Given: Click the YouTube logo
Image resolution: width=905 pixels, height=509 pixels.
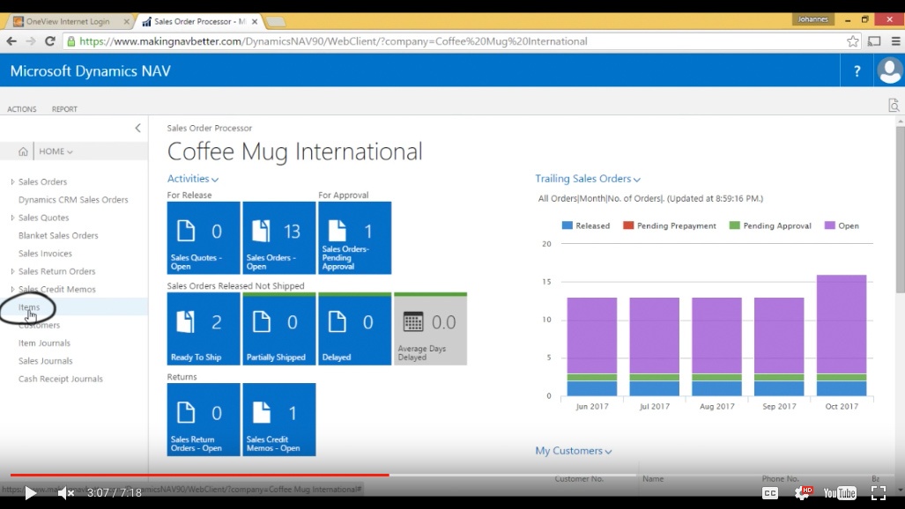Looking at the screenshot, I should coord(840,493).
